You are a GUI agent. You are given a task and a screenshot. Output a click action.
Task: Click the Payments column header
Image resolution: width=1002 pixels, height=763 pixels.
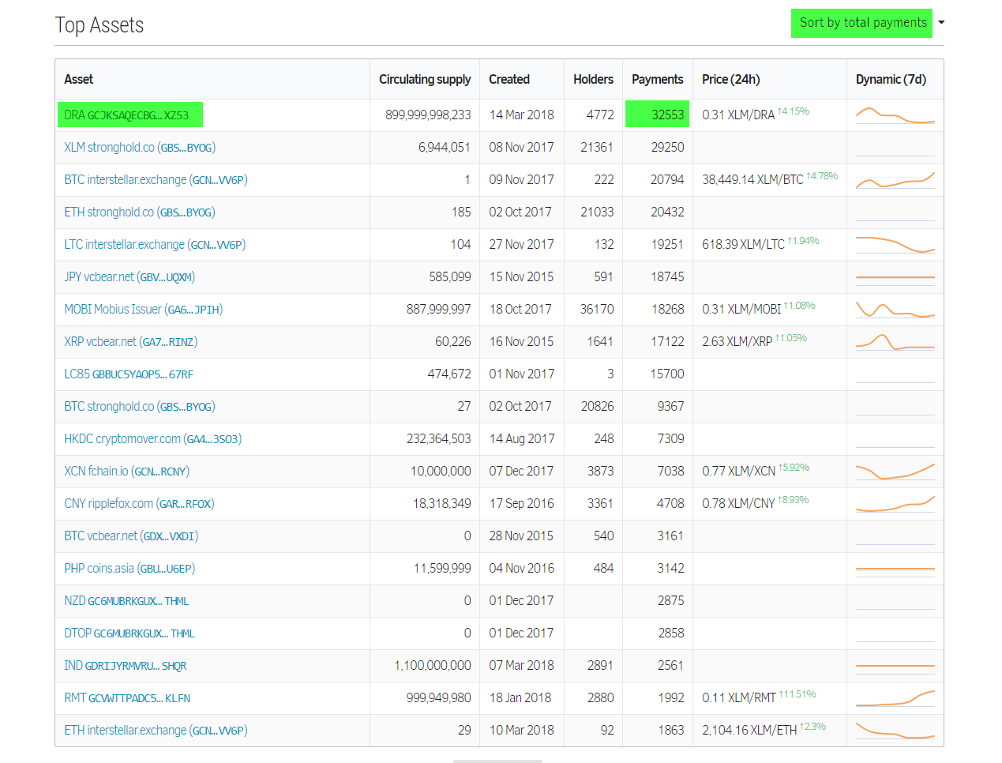click(657, 79)
